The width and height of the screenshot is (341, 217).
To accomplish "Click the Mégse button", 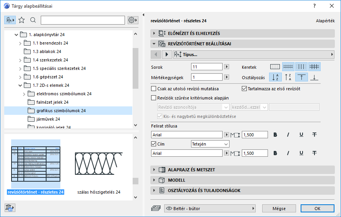I will [279, 209].
